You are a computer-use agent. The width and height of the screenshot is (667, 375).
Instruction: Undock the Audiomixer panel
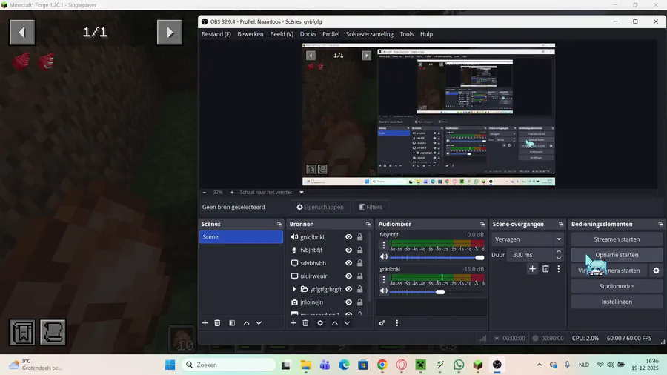pyautogui.click(x=482, y=224)
